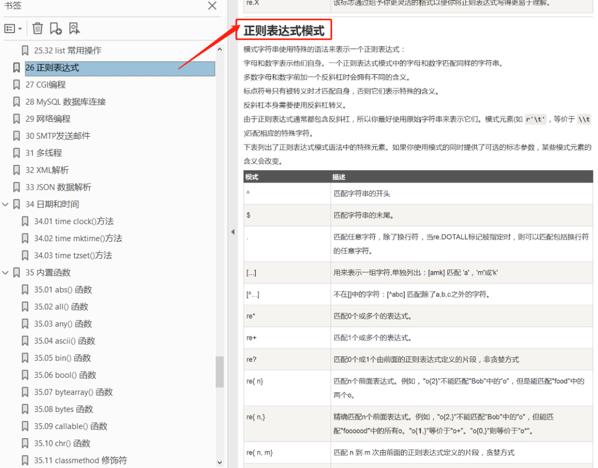Viewport: 598px width, 468px height.
Task: Click bookmark icon beside 35.01 abs() 函数
Action: [25, 290]
